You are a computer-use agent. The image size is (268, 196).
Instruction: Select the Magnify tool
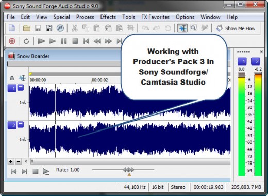193,28
